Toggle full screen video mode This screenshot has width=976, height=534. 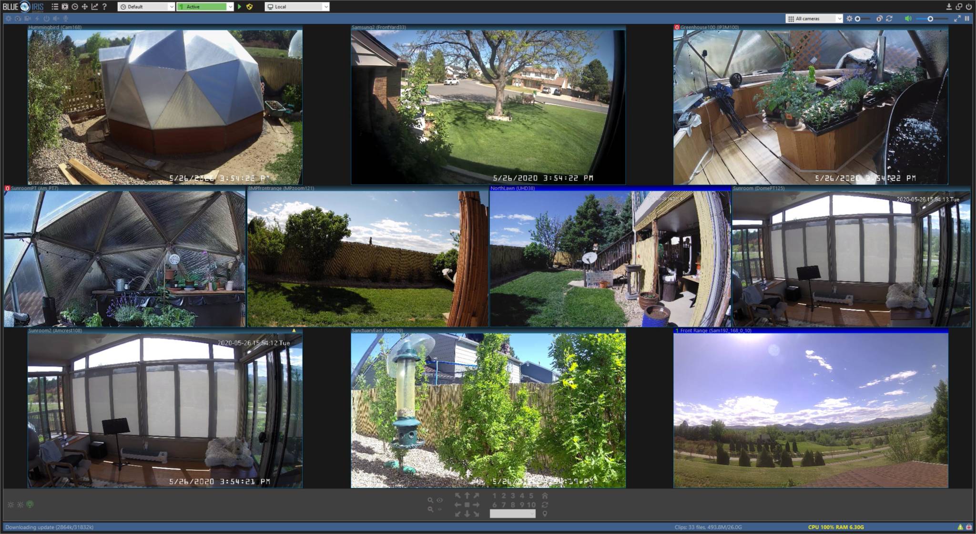957,19
